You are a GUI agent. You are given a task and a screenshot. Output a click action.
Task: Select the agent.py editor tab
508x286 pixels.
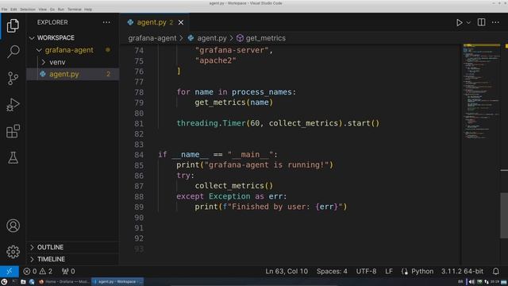[x=155, y=22]
